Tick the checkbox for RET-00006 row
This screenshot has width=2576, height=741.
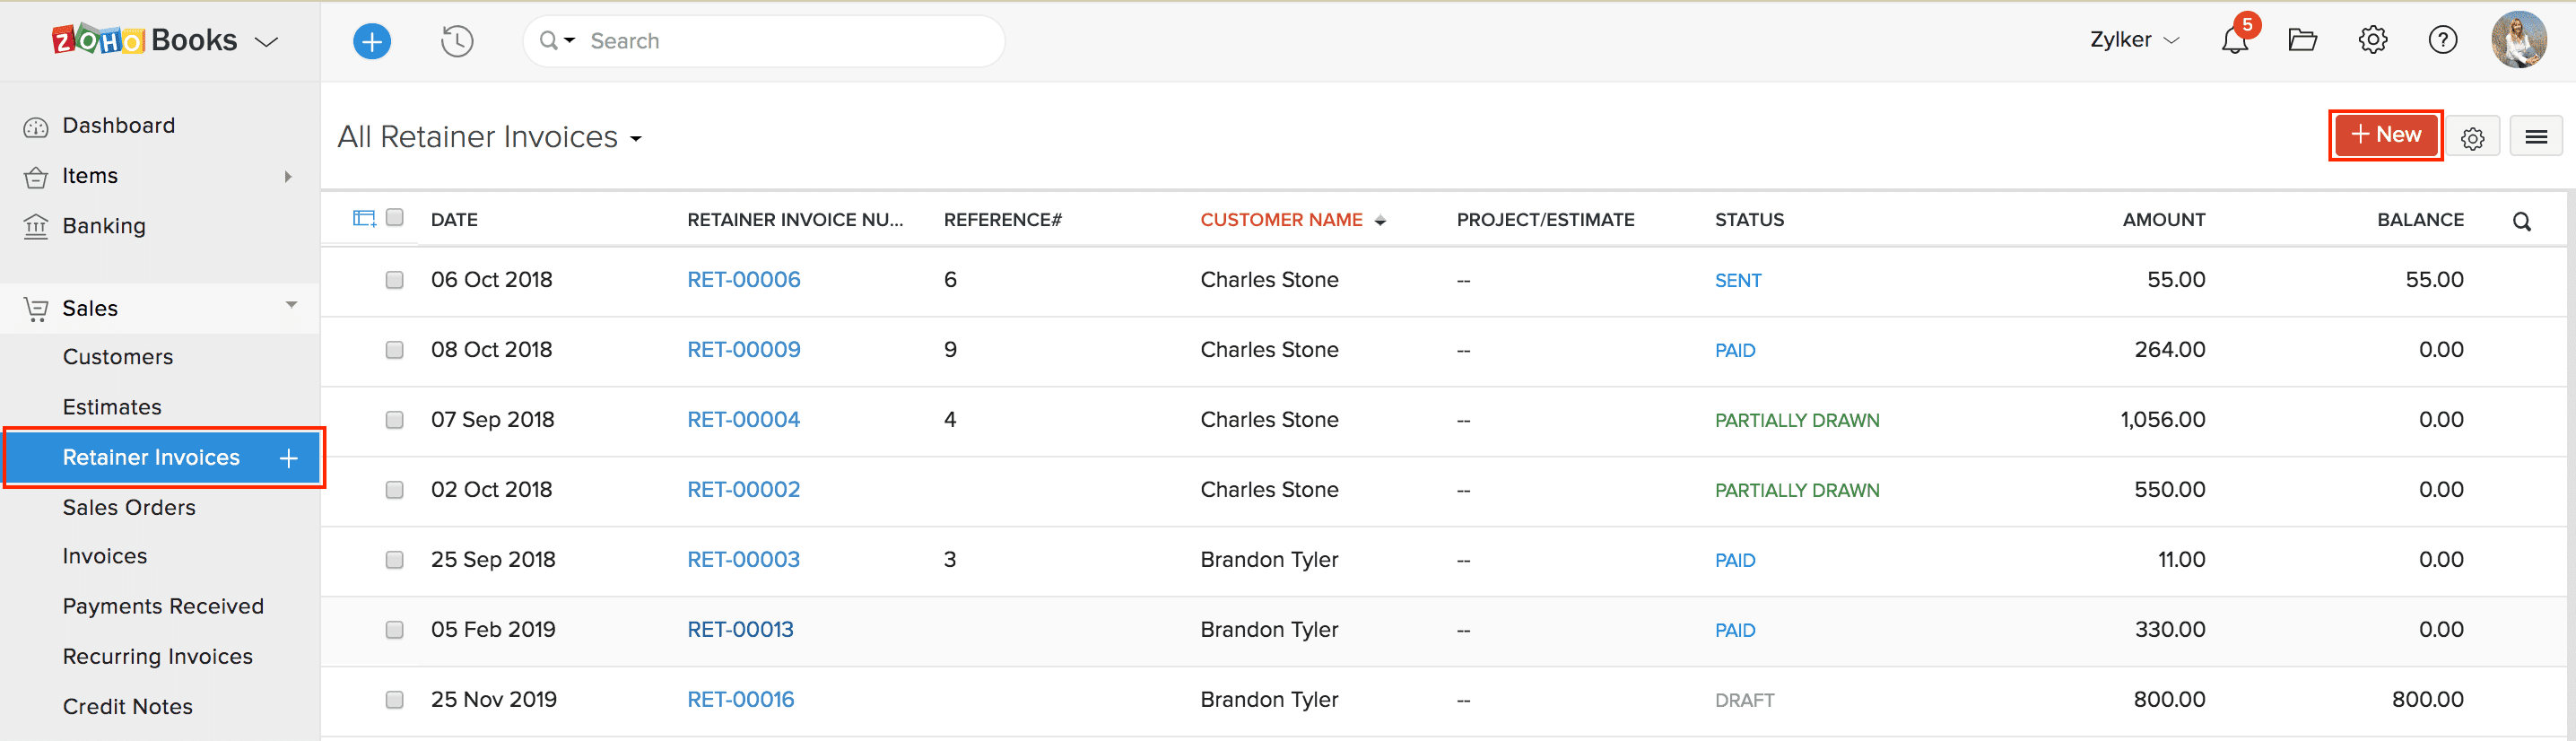(x=395, y=280)
